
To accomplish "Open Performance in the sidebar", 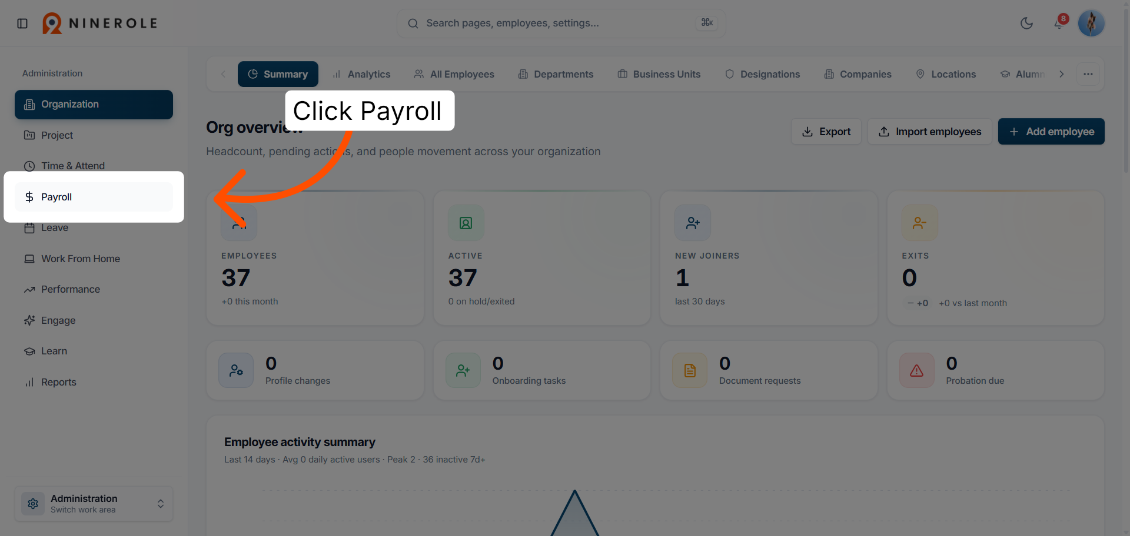I will tap(94, 289).
